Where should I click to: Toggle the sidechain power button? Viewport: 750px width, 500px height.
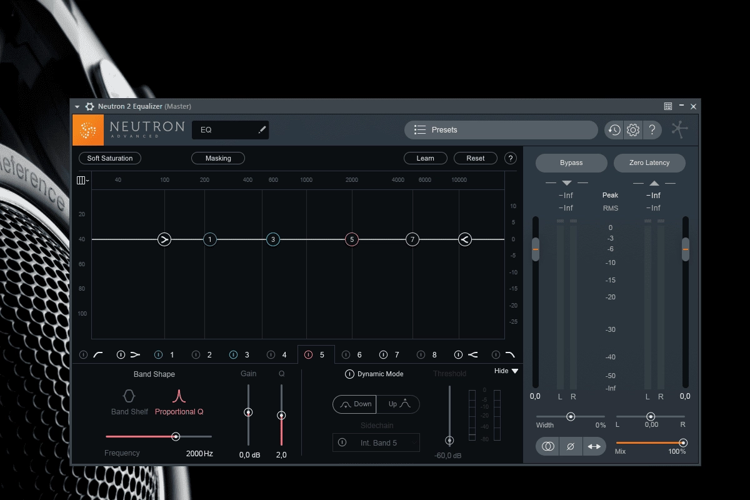(342, 442)
